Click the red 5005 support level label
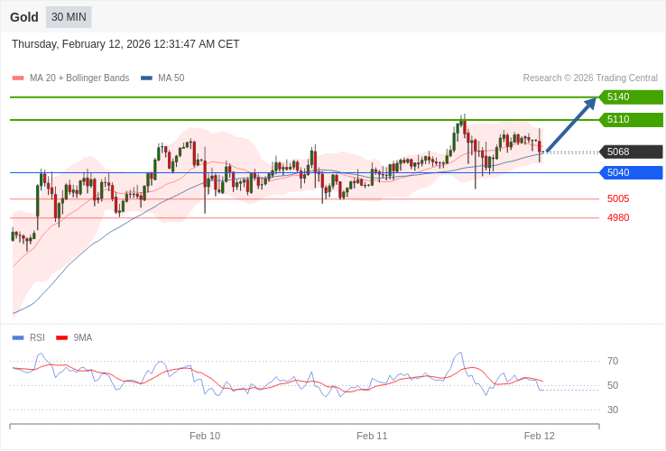 (618, 199)
